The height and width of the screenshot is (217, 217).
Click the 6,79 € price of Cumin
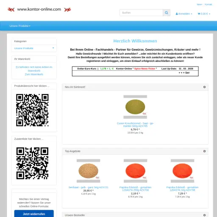click(x=135, y=130)
